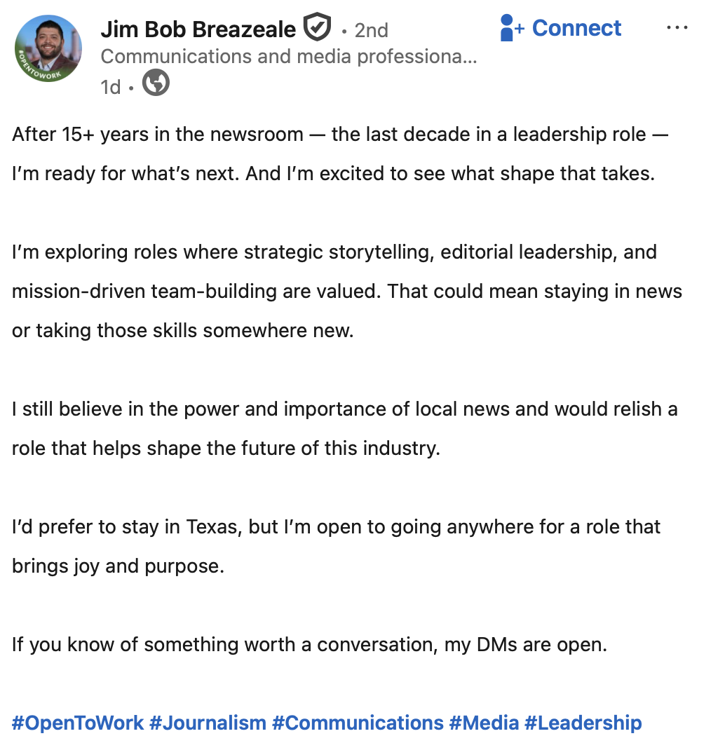Screen dimensions: 718x743
Task: Select the #Media hashtag
Action: (484, 723)
